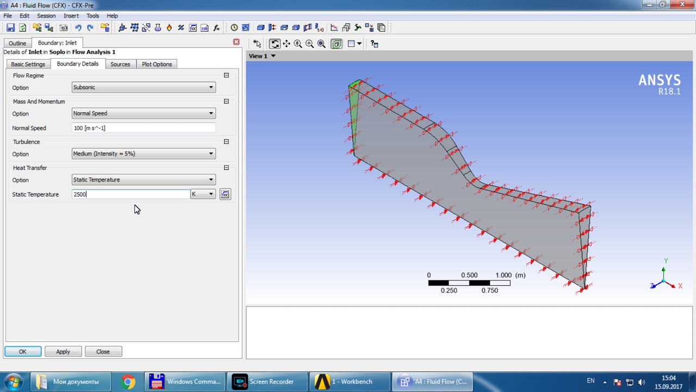
Task: Collapse the Heat Transfer section
Action: tap(226, 168)
